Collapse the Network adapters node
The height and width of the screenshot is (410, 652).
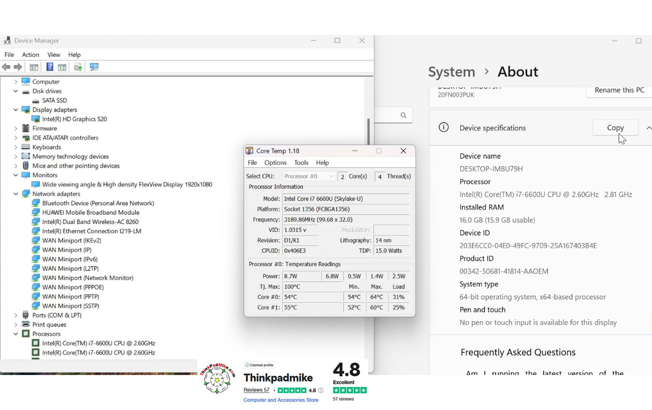tap(16, 194)
